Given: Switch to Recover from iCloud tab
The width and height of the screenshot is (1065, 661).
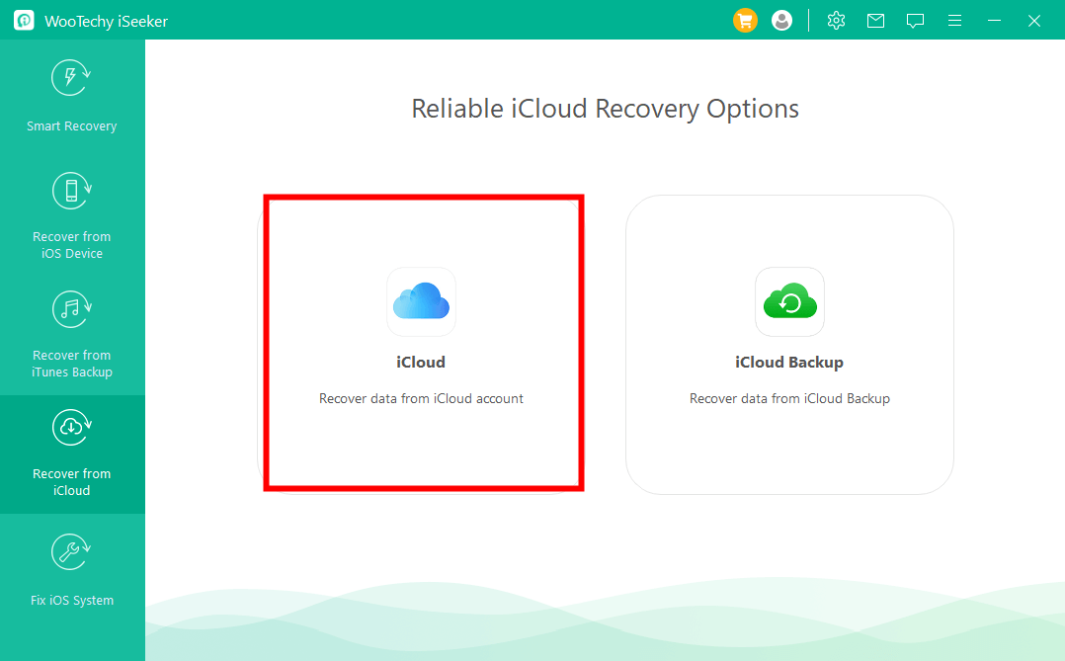Looking at the screenshot, I should coord(72,454).
